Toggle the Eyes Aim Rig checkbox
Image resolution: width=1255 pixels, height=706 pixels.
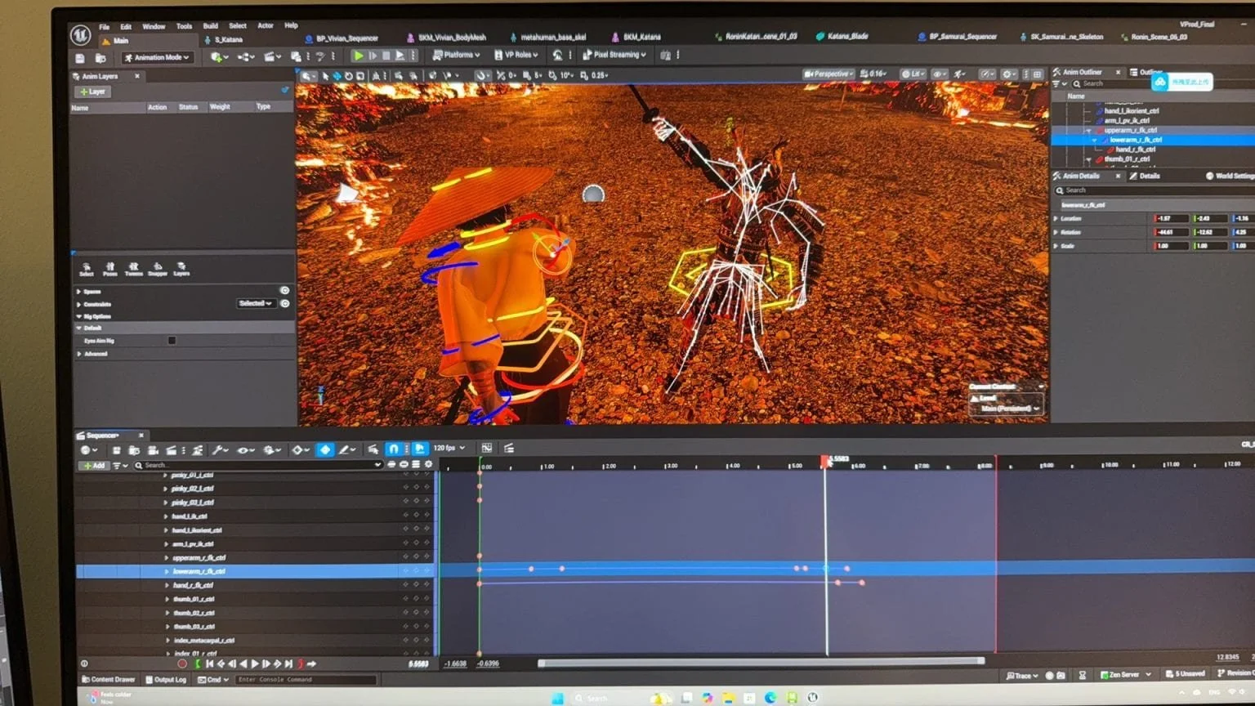pyautogui.click(x=172, y=341)
